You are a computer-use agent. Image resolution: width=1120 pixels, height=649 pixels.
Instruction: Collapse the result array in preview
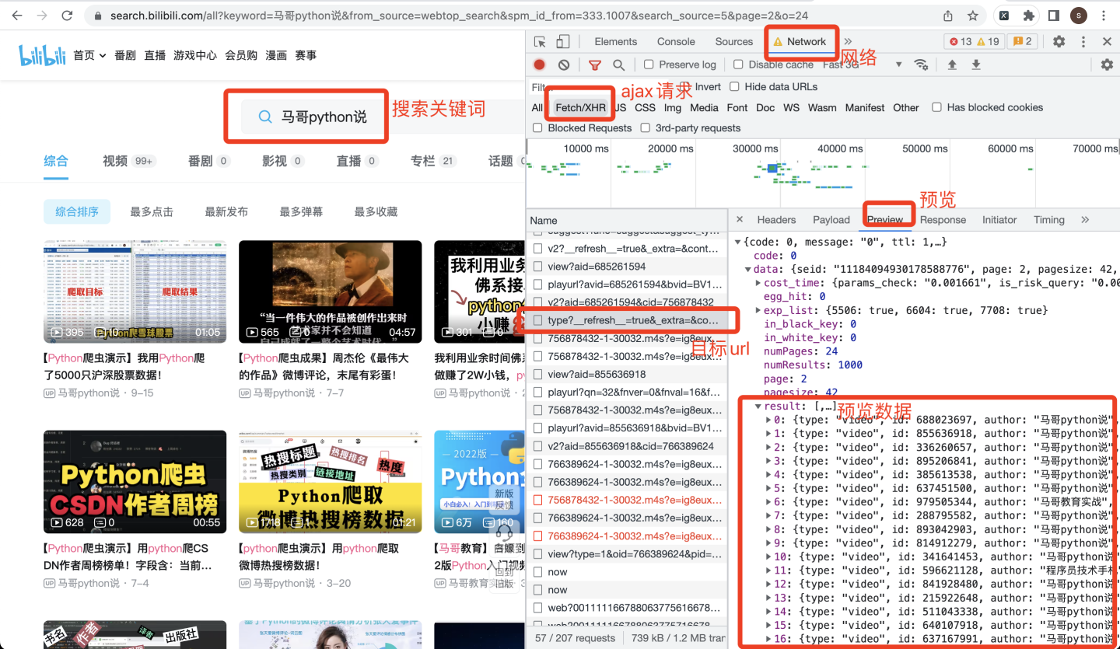[758, 406]
